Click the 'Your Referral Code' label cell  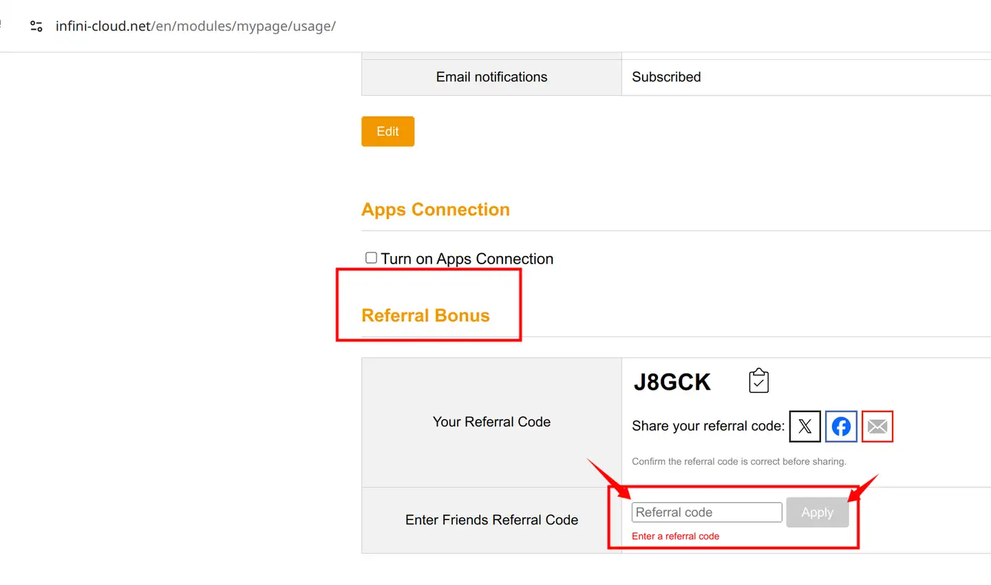[491, 422]
